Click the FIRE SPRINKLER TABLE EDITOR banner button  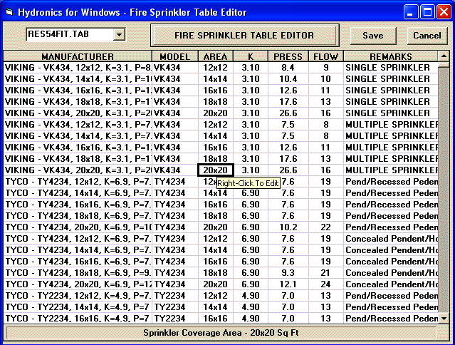(x=244, y=36)
